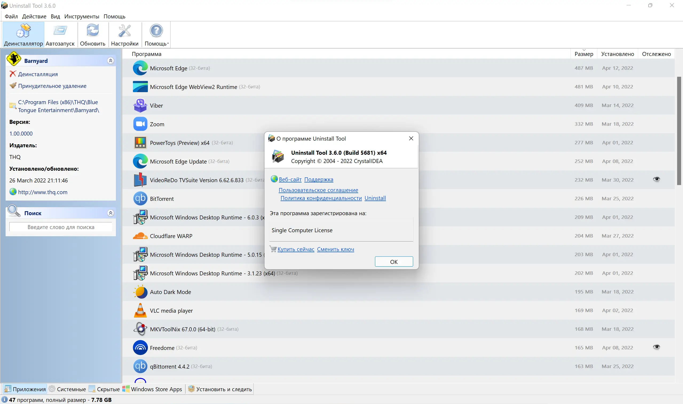Click the VLC media player cone icon
Viewport: 683px width, 404px height.
click(140, 311)
